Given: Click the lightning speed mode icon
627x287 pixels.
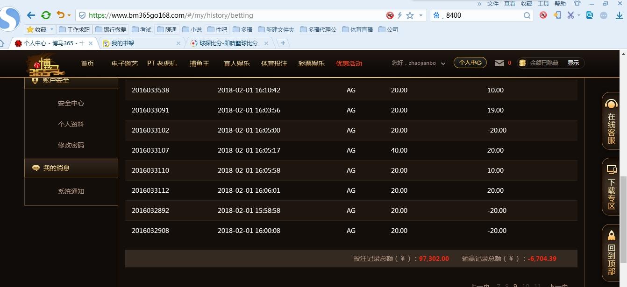Looking at the screenshot, I should tap(400, 15).
